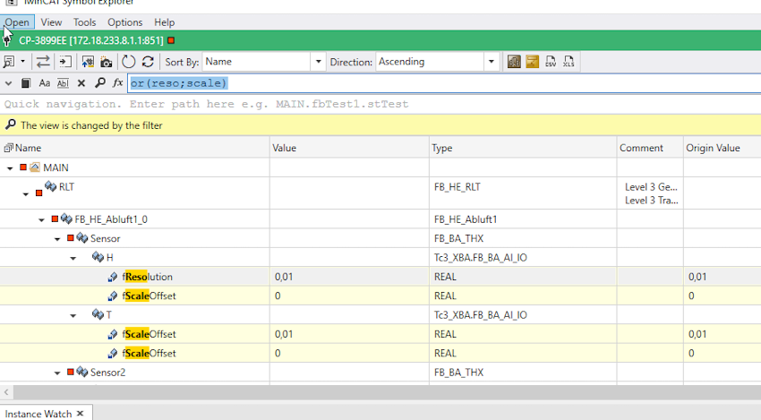Click the swap arrows toolbar icon

[43, 62]
